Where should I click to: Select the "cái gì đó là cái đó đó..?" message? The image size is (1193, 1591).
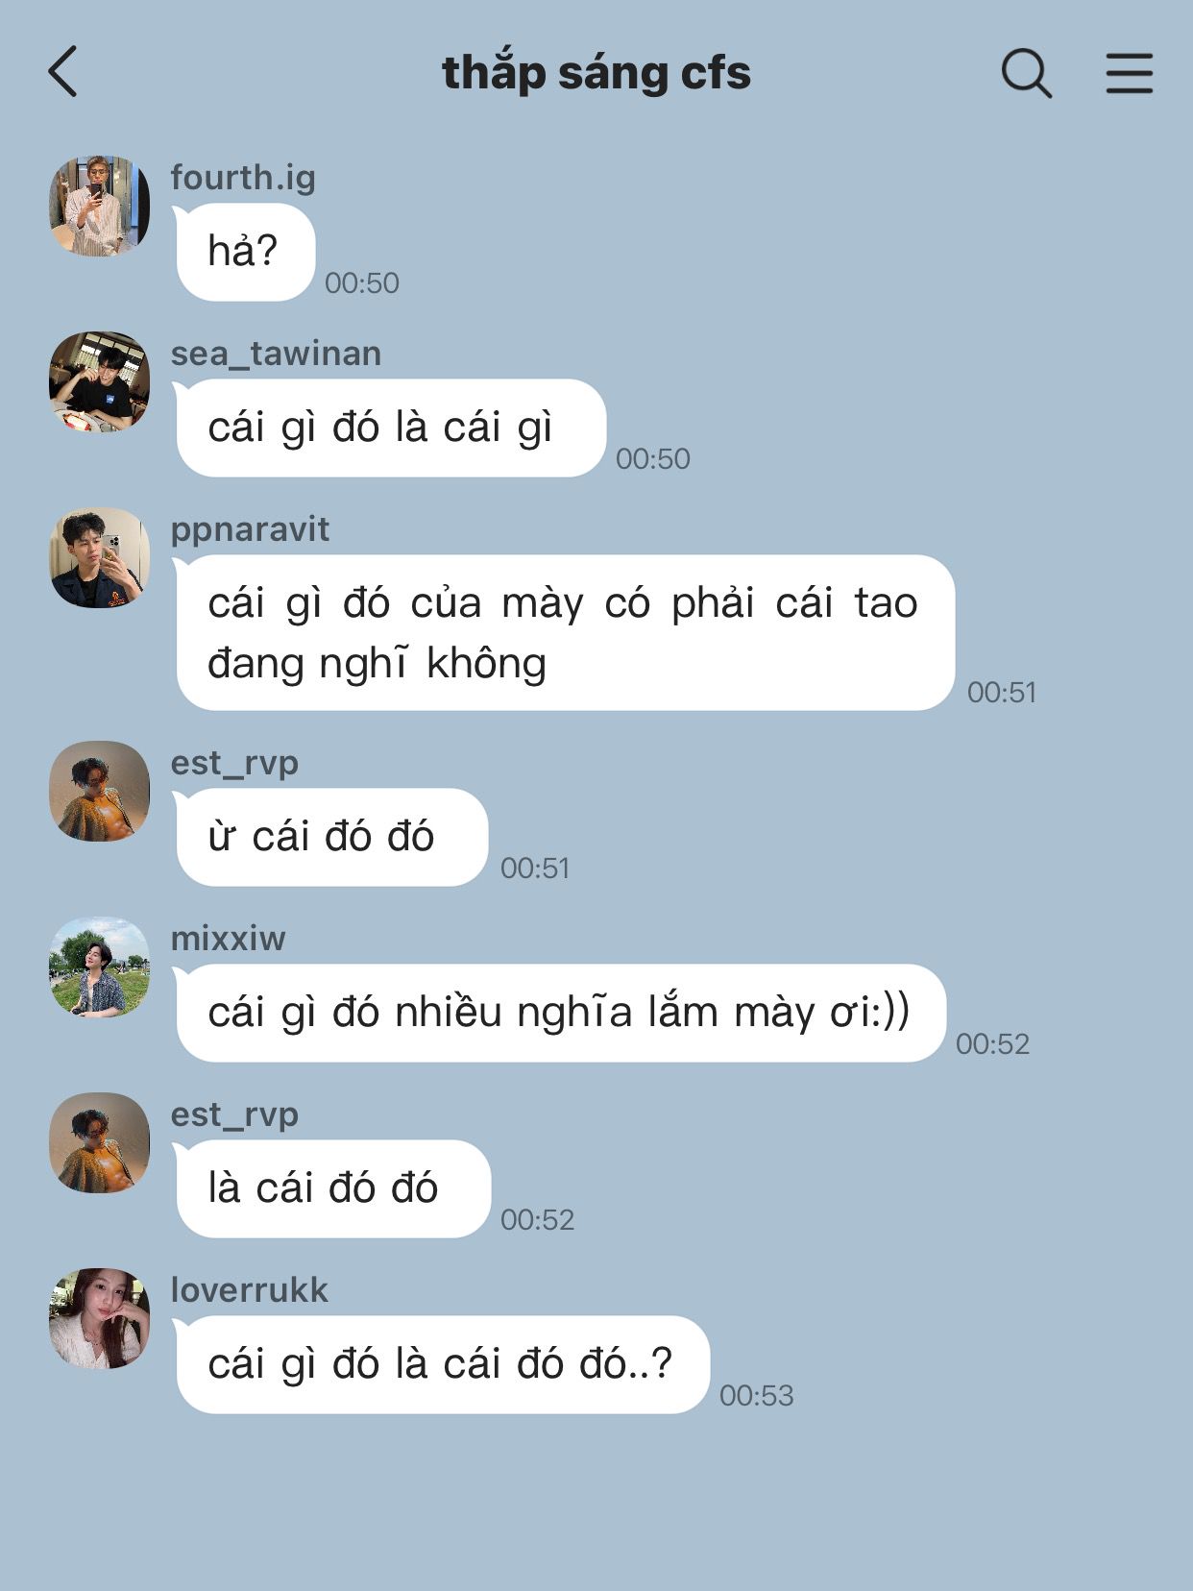click(442, 1364)
